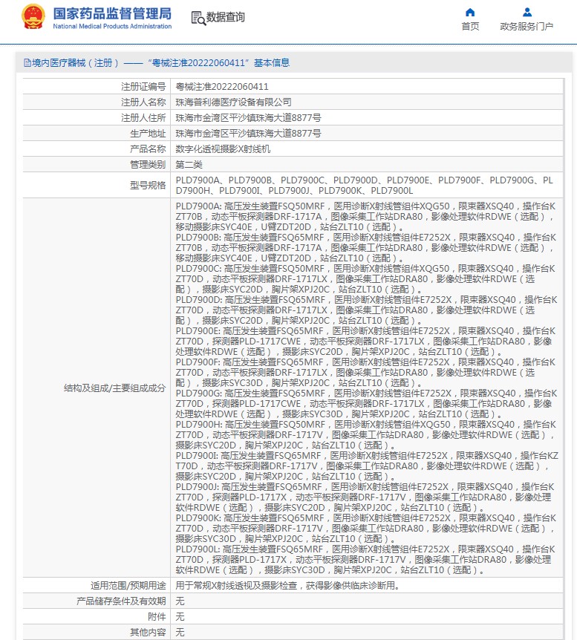
Task: Select the 管理类别 label cell
Action: [x=97, y=165]
